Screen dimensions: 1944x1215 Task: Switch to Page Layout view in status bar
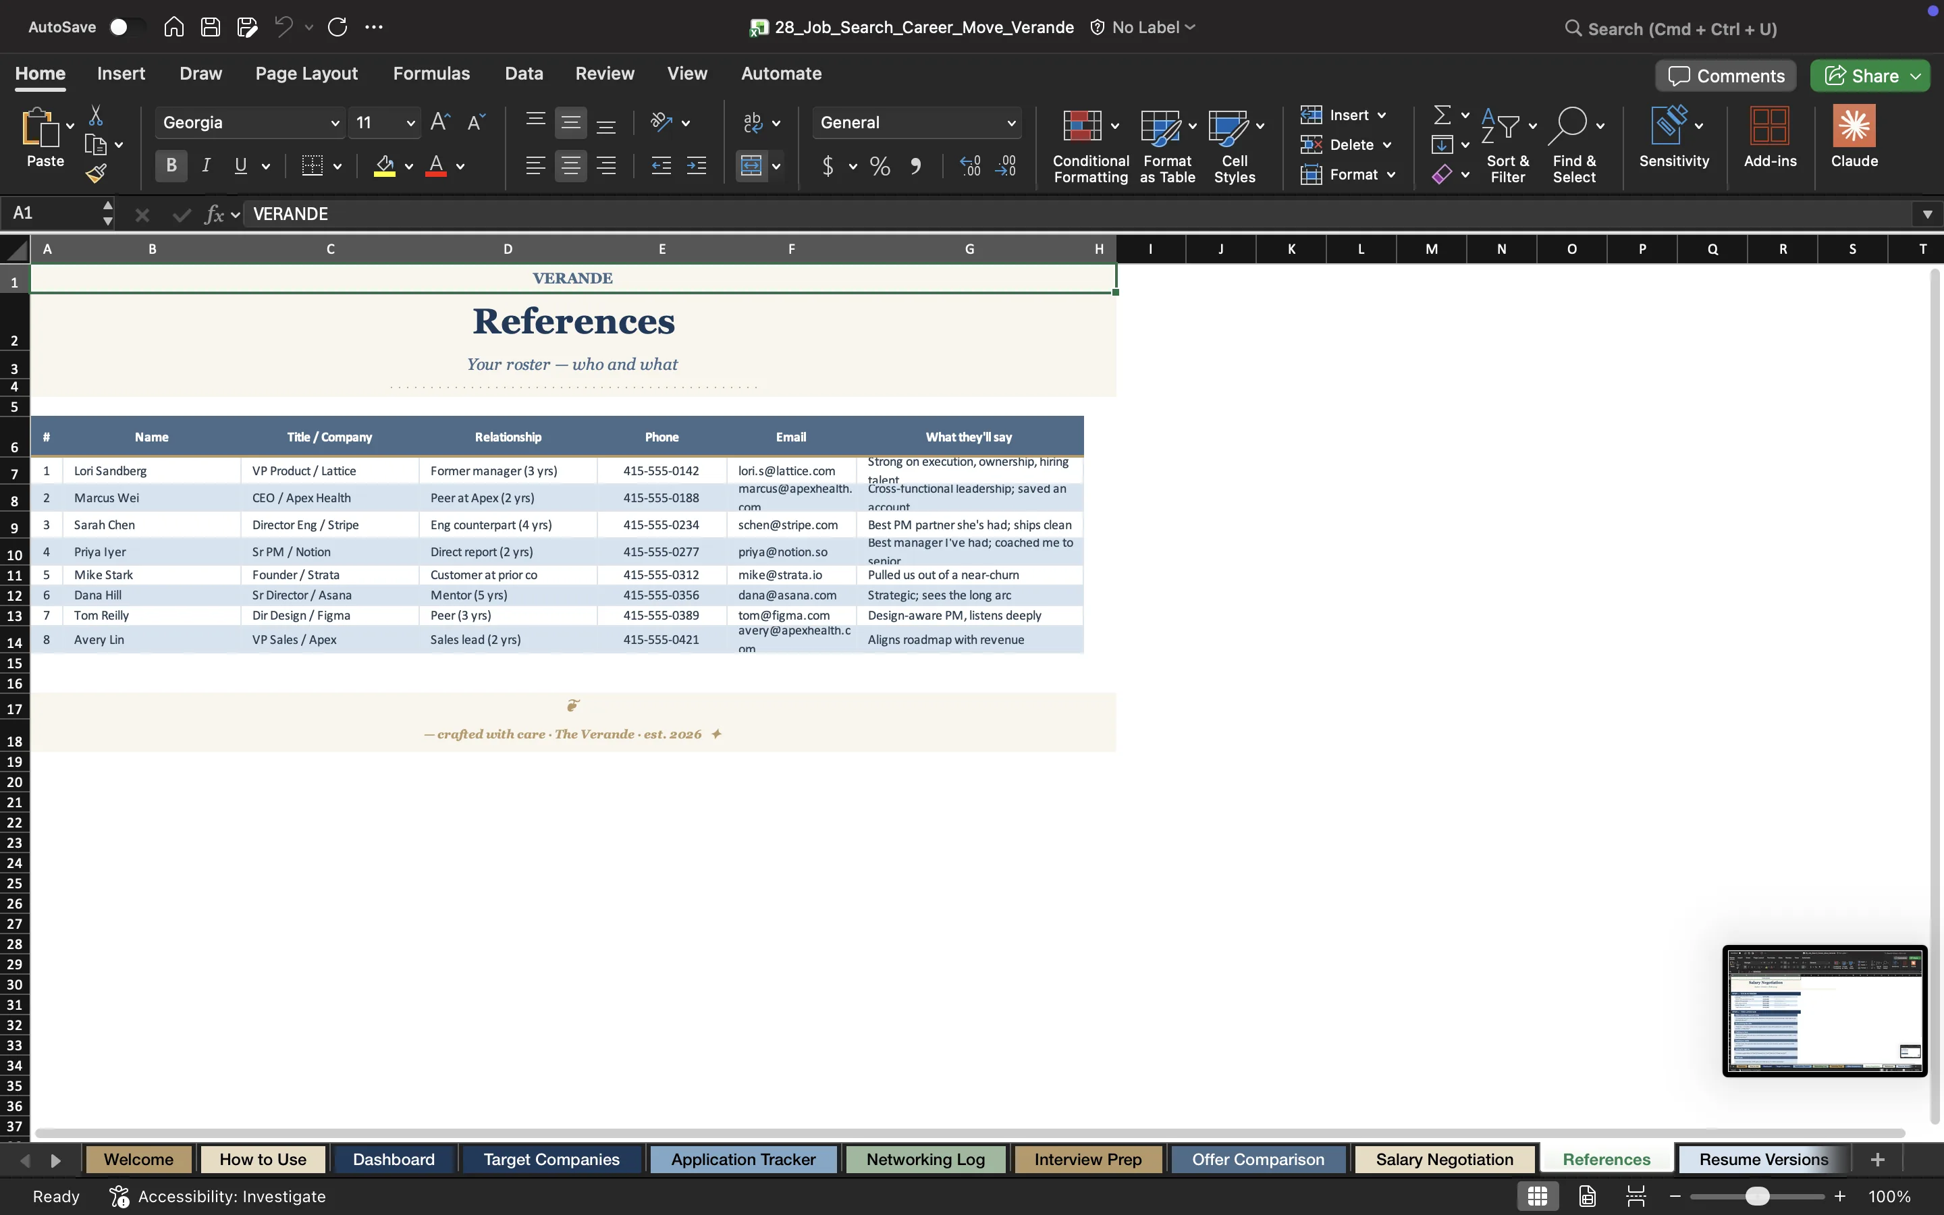[1588, 1197]
